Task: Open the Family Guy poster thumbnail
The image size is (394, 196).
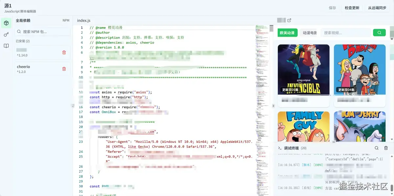Action: click(x=303, y=127)
